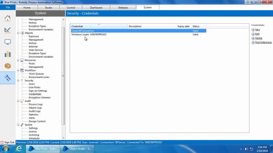Open Environment Locks in the tree
Screen dimensions: 273x153
(39, 77)
